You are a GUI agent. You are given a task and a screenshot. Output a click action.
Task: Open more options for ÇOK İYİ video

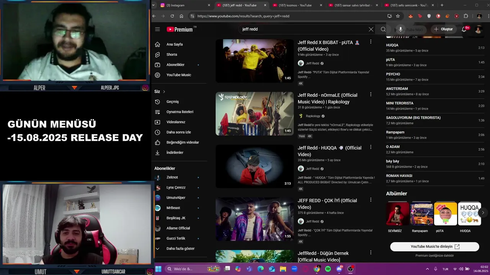[371, 200]
